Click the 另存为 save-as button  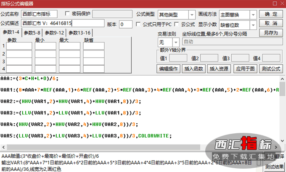(x=270, y=32)
